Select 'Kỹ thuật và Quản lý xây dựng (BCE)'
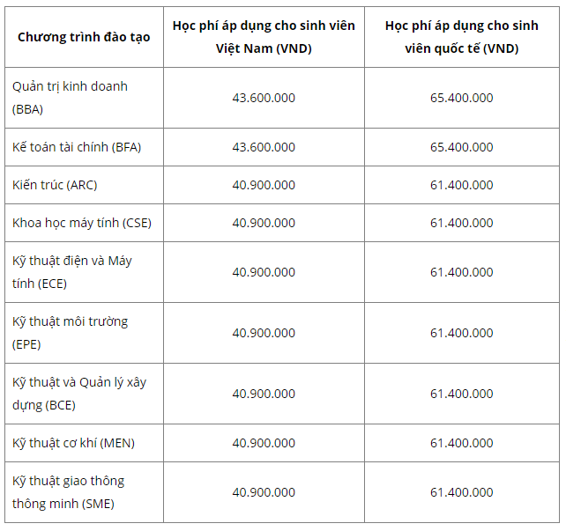Screen dimensions: 566x531 84,394
